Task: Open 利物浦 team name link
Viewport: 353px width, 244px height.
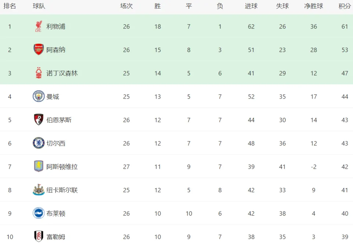Action: [x=56, y=26]
